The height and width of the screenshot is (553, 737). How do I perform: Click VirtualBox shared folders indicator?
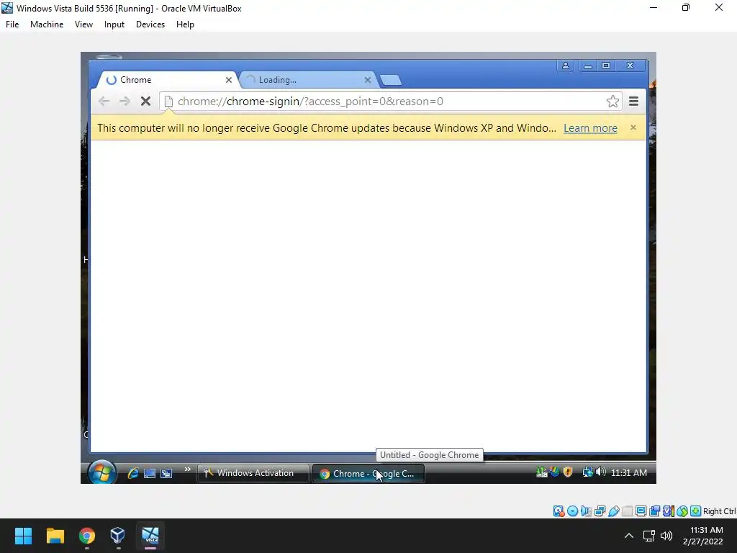[x=627, y=511]
